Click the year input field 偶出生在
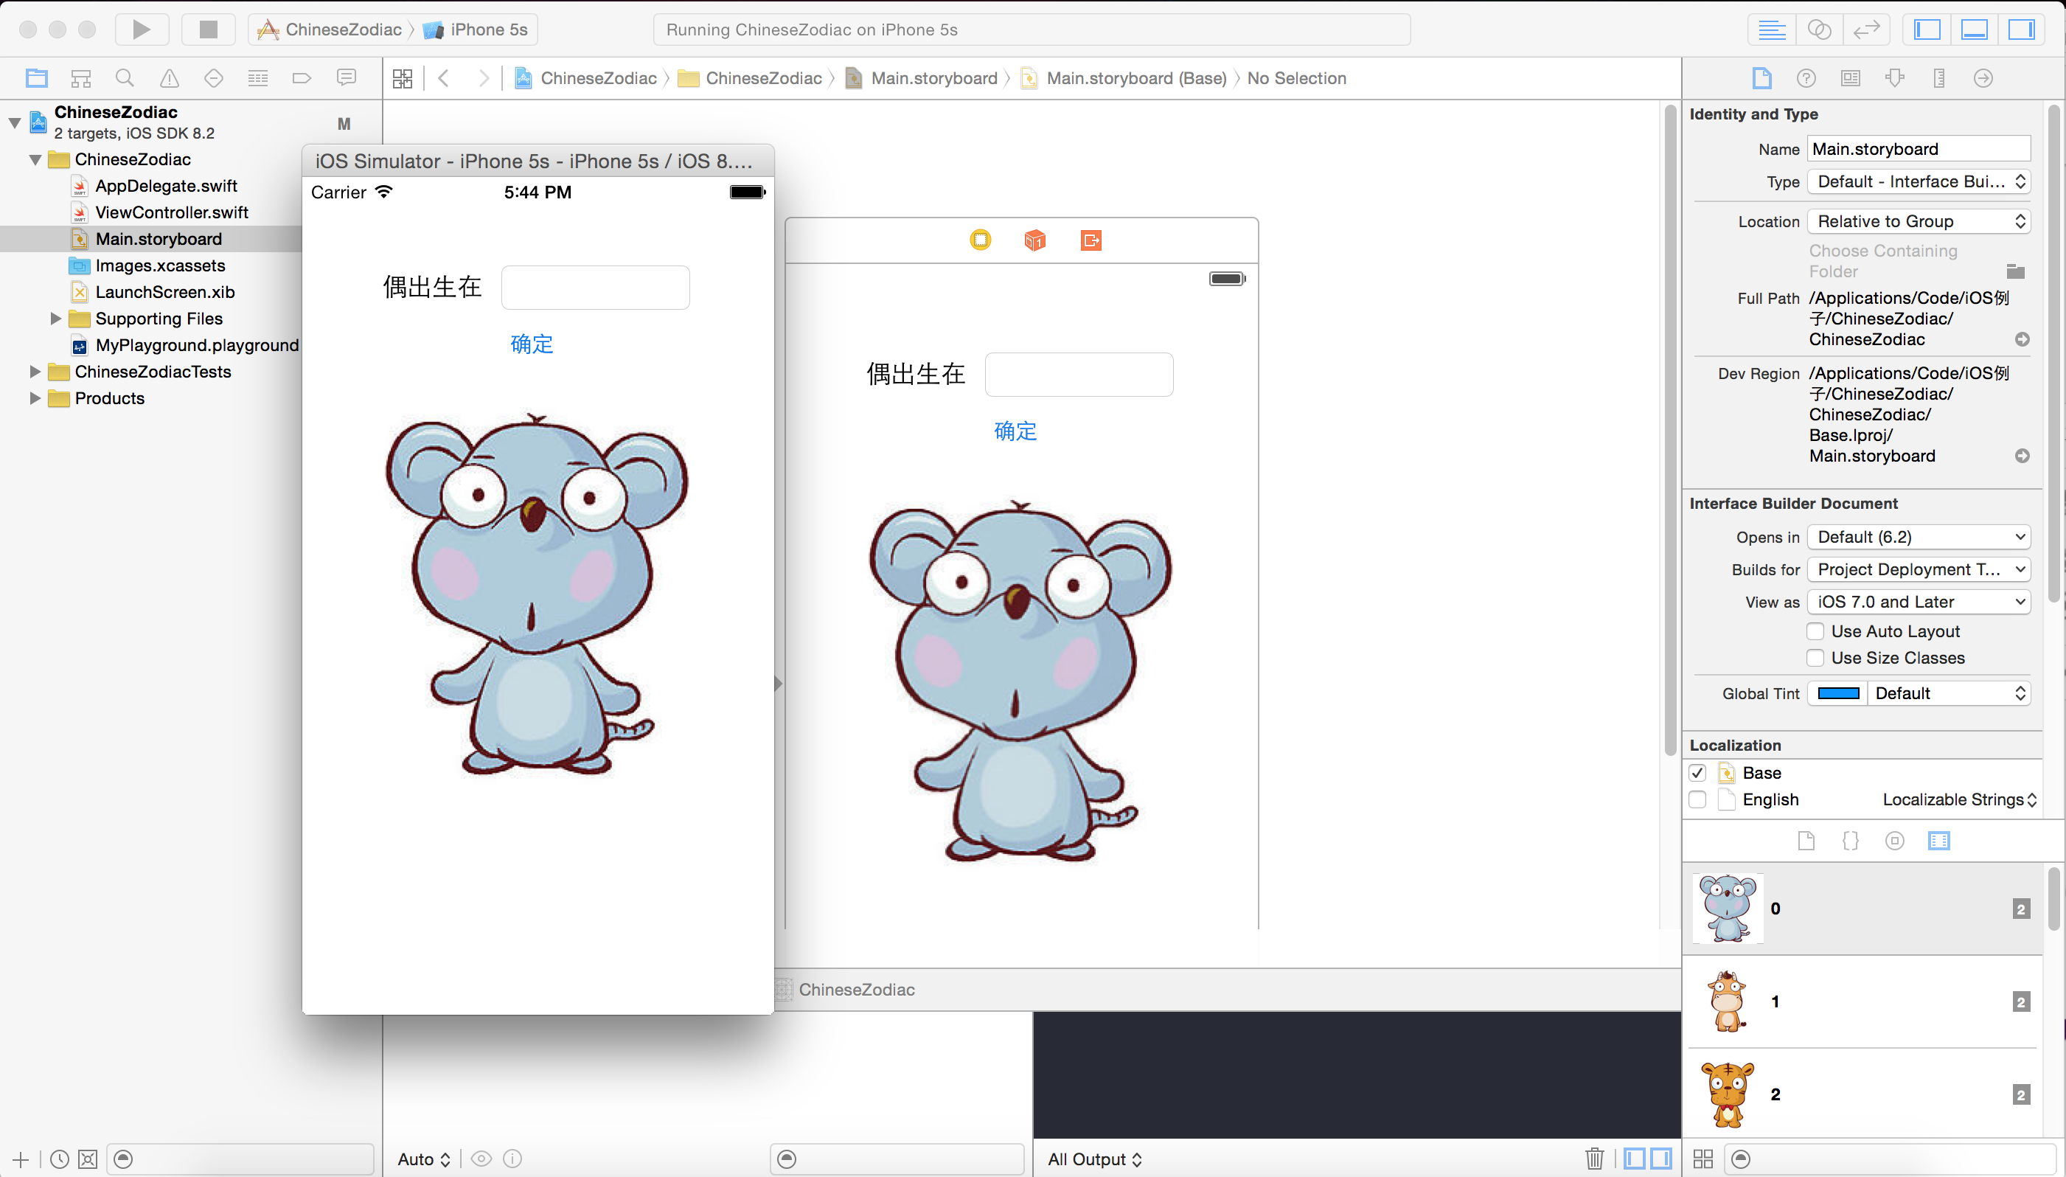Image resolution: width=2066 pixels, height=1177 pixels. (x=596, y=287)
